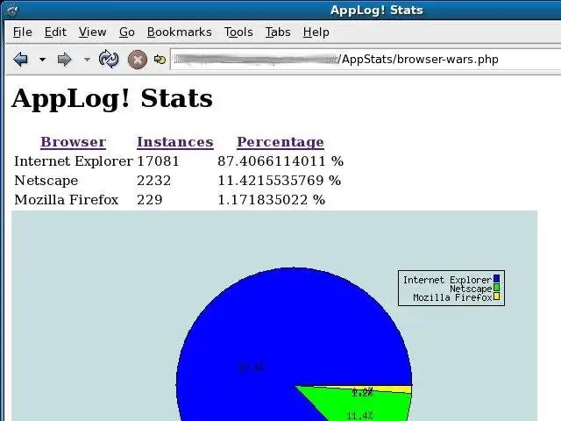Open the Bookmarks menu
This screenshot has height=421, width=561.
point(180,32)
